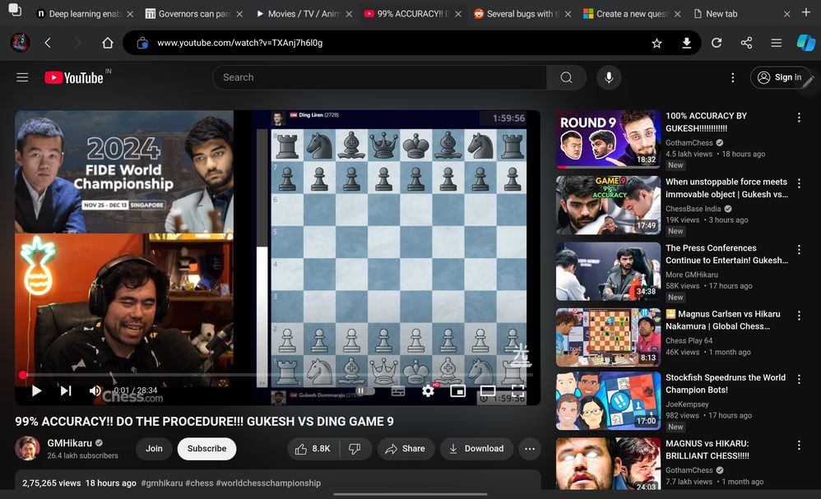The width and height of the screenshot is (821, 499).
Task: Go to YouTube home via logo
Action: point(74,77)
